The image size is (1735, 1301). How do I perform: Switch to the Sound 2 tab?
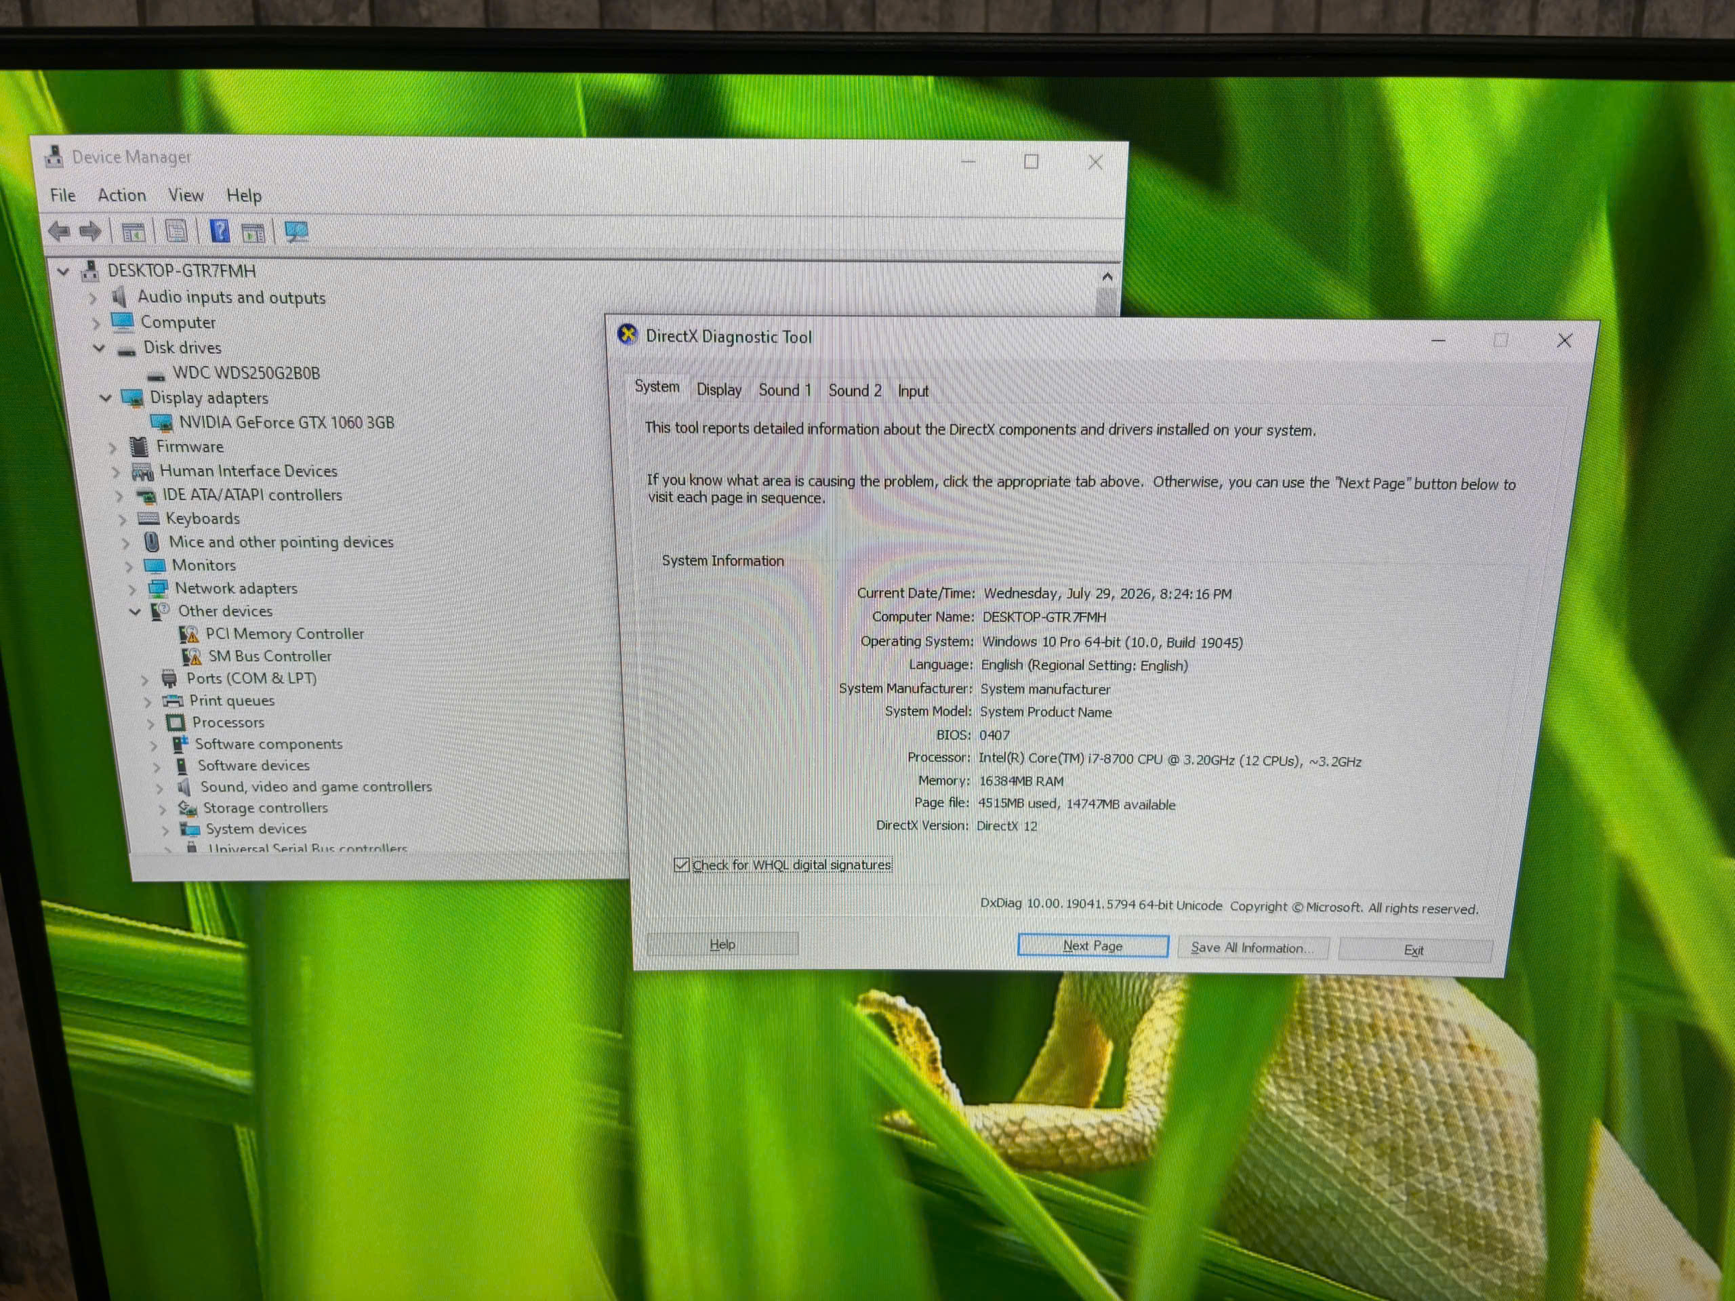[855, 390]
